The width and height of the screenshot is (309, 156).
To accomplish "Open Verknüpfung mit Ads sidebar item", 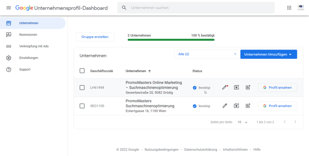I will pyautogui.click(x=34, y=46).
